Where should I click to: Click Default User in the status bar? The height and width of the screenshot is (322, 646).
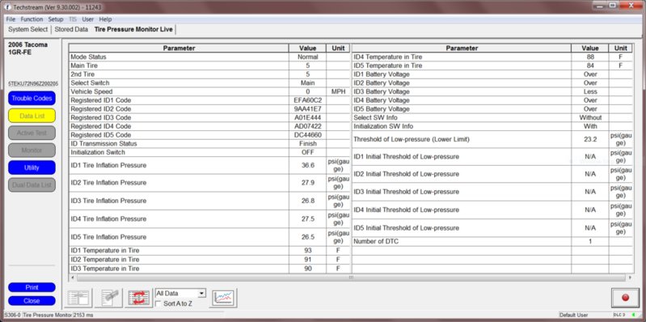(x=574, y=315)
